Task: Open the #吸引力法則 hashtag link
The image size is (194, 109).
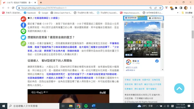Action: [x=132, y=68]
